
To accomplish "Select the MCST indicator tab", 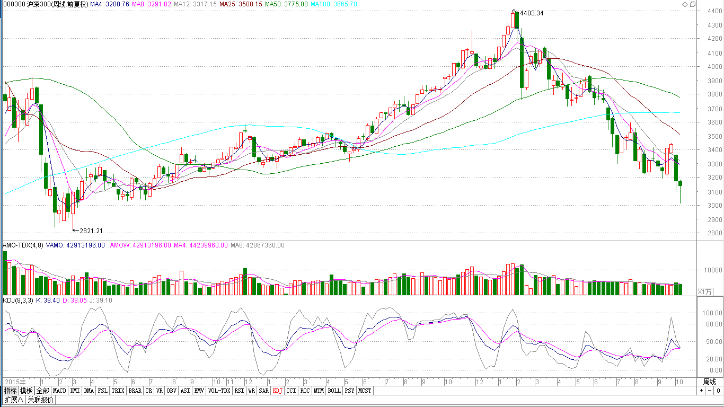I will pyautogui.click(x=365, y=391).
